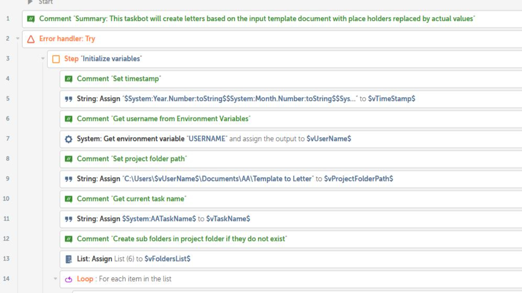Click the $vTimeStamp$ variable on line 5
The height and width of the screenshot is (293, 522).
(x=391, y=99)
